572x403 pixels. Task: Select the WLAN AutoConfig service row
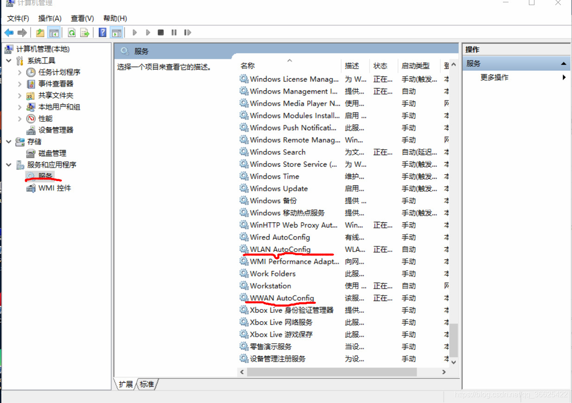click(343, 249)
